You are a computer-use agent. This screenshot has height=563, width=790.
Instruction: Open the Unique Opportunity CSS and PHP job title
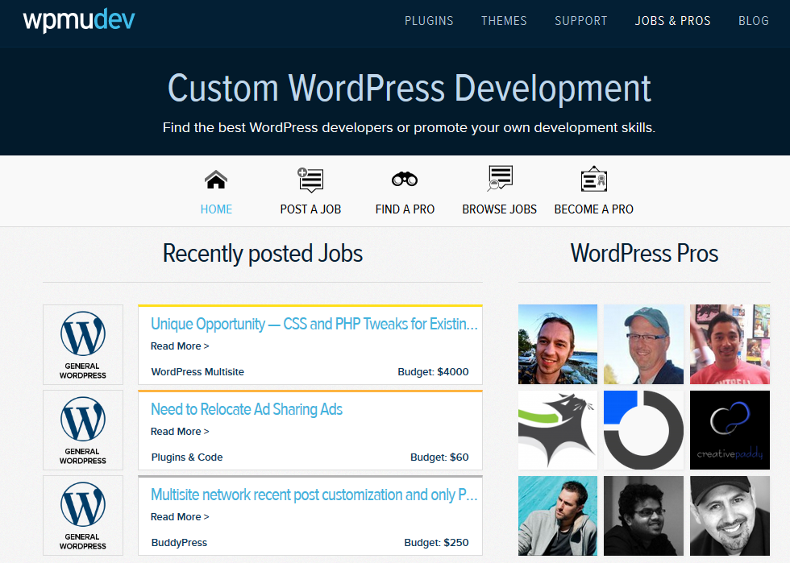pyautogui.click(x=314, y=324)
